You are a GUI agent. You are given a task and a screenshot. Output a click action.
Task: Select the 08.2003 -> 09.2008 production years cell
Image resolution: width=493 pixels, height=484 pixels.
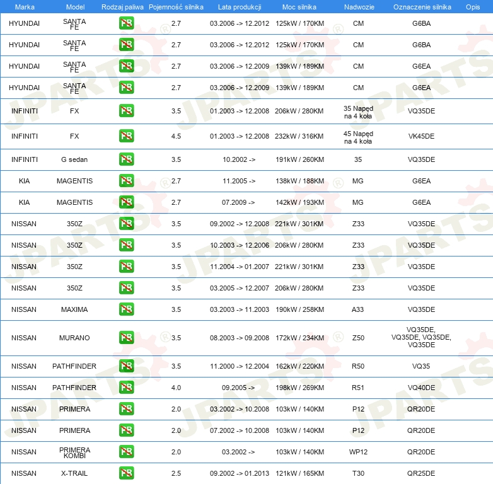240,338
